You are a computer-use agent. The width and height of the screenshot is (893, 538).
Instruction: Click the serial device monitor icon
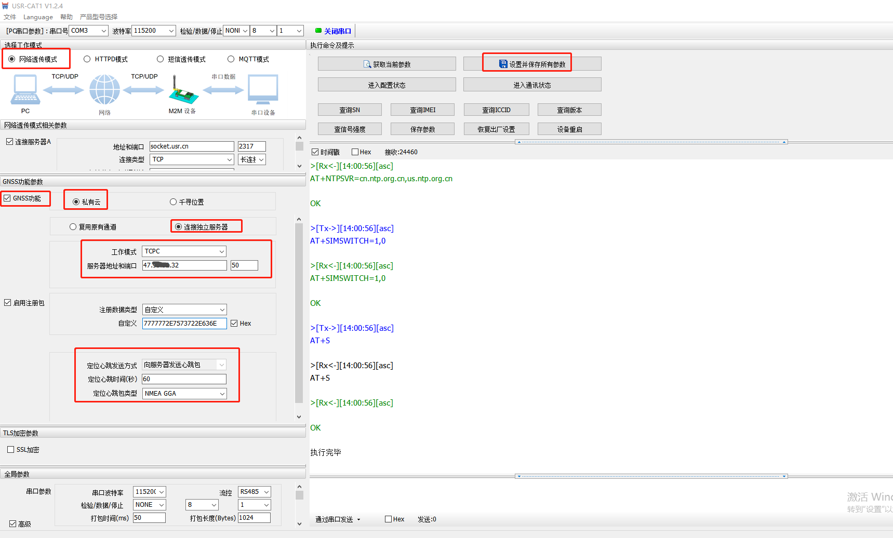pos(263,90)
